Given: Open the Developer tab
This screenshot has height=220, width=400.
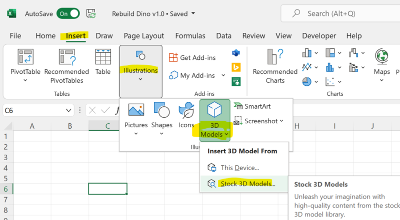Looking at the screenshot, I should click(x=319, y=36).
